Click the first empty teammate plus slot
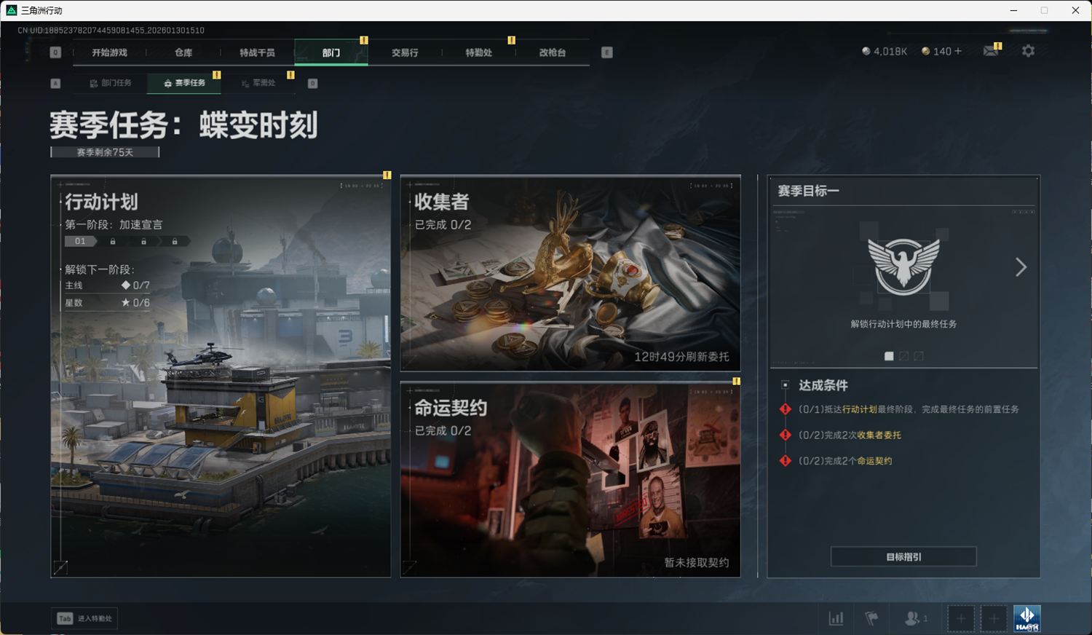 [x=961, y=618]
